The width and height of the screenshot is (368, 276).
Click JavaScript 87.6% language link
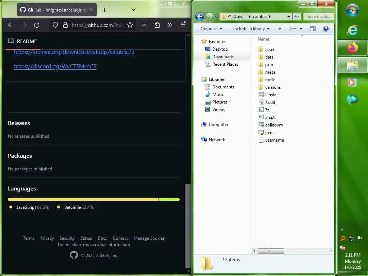click(x=32, y=207)
